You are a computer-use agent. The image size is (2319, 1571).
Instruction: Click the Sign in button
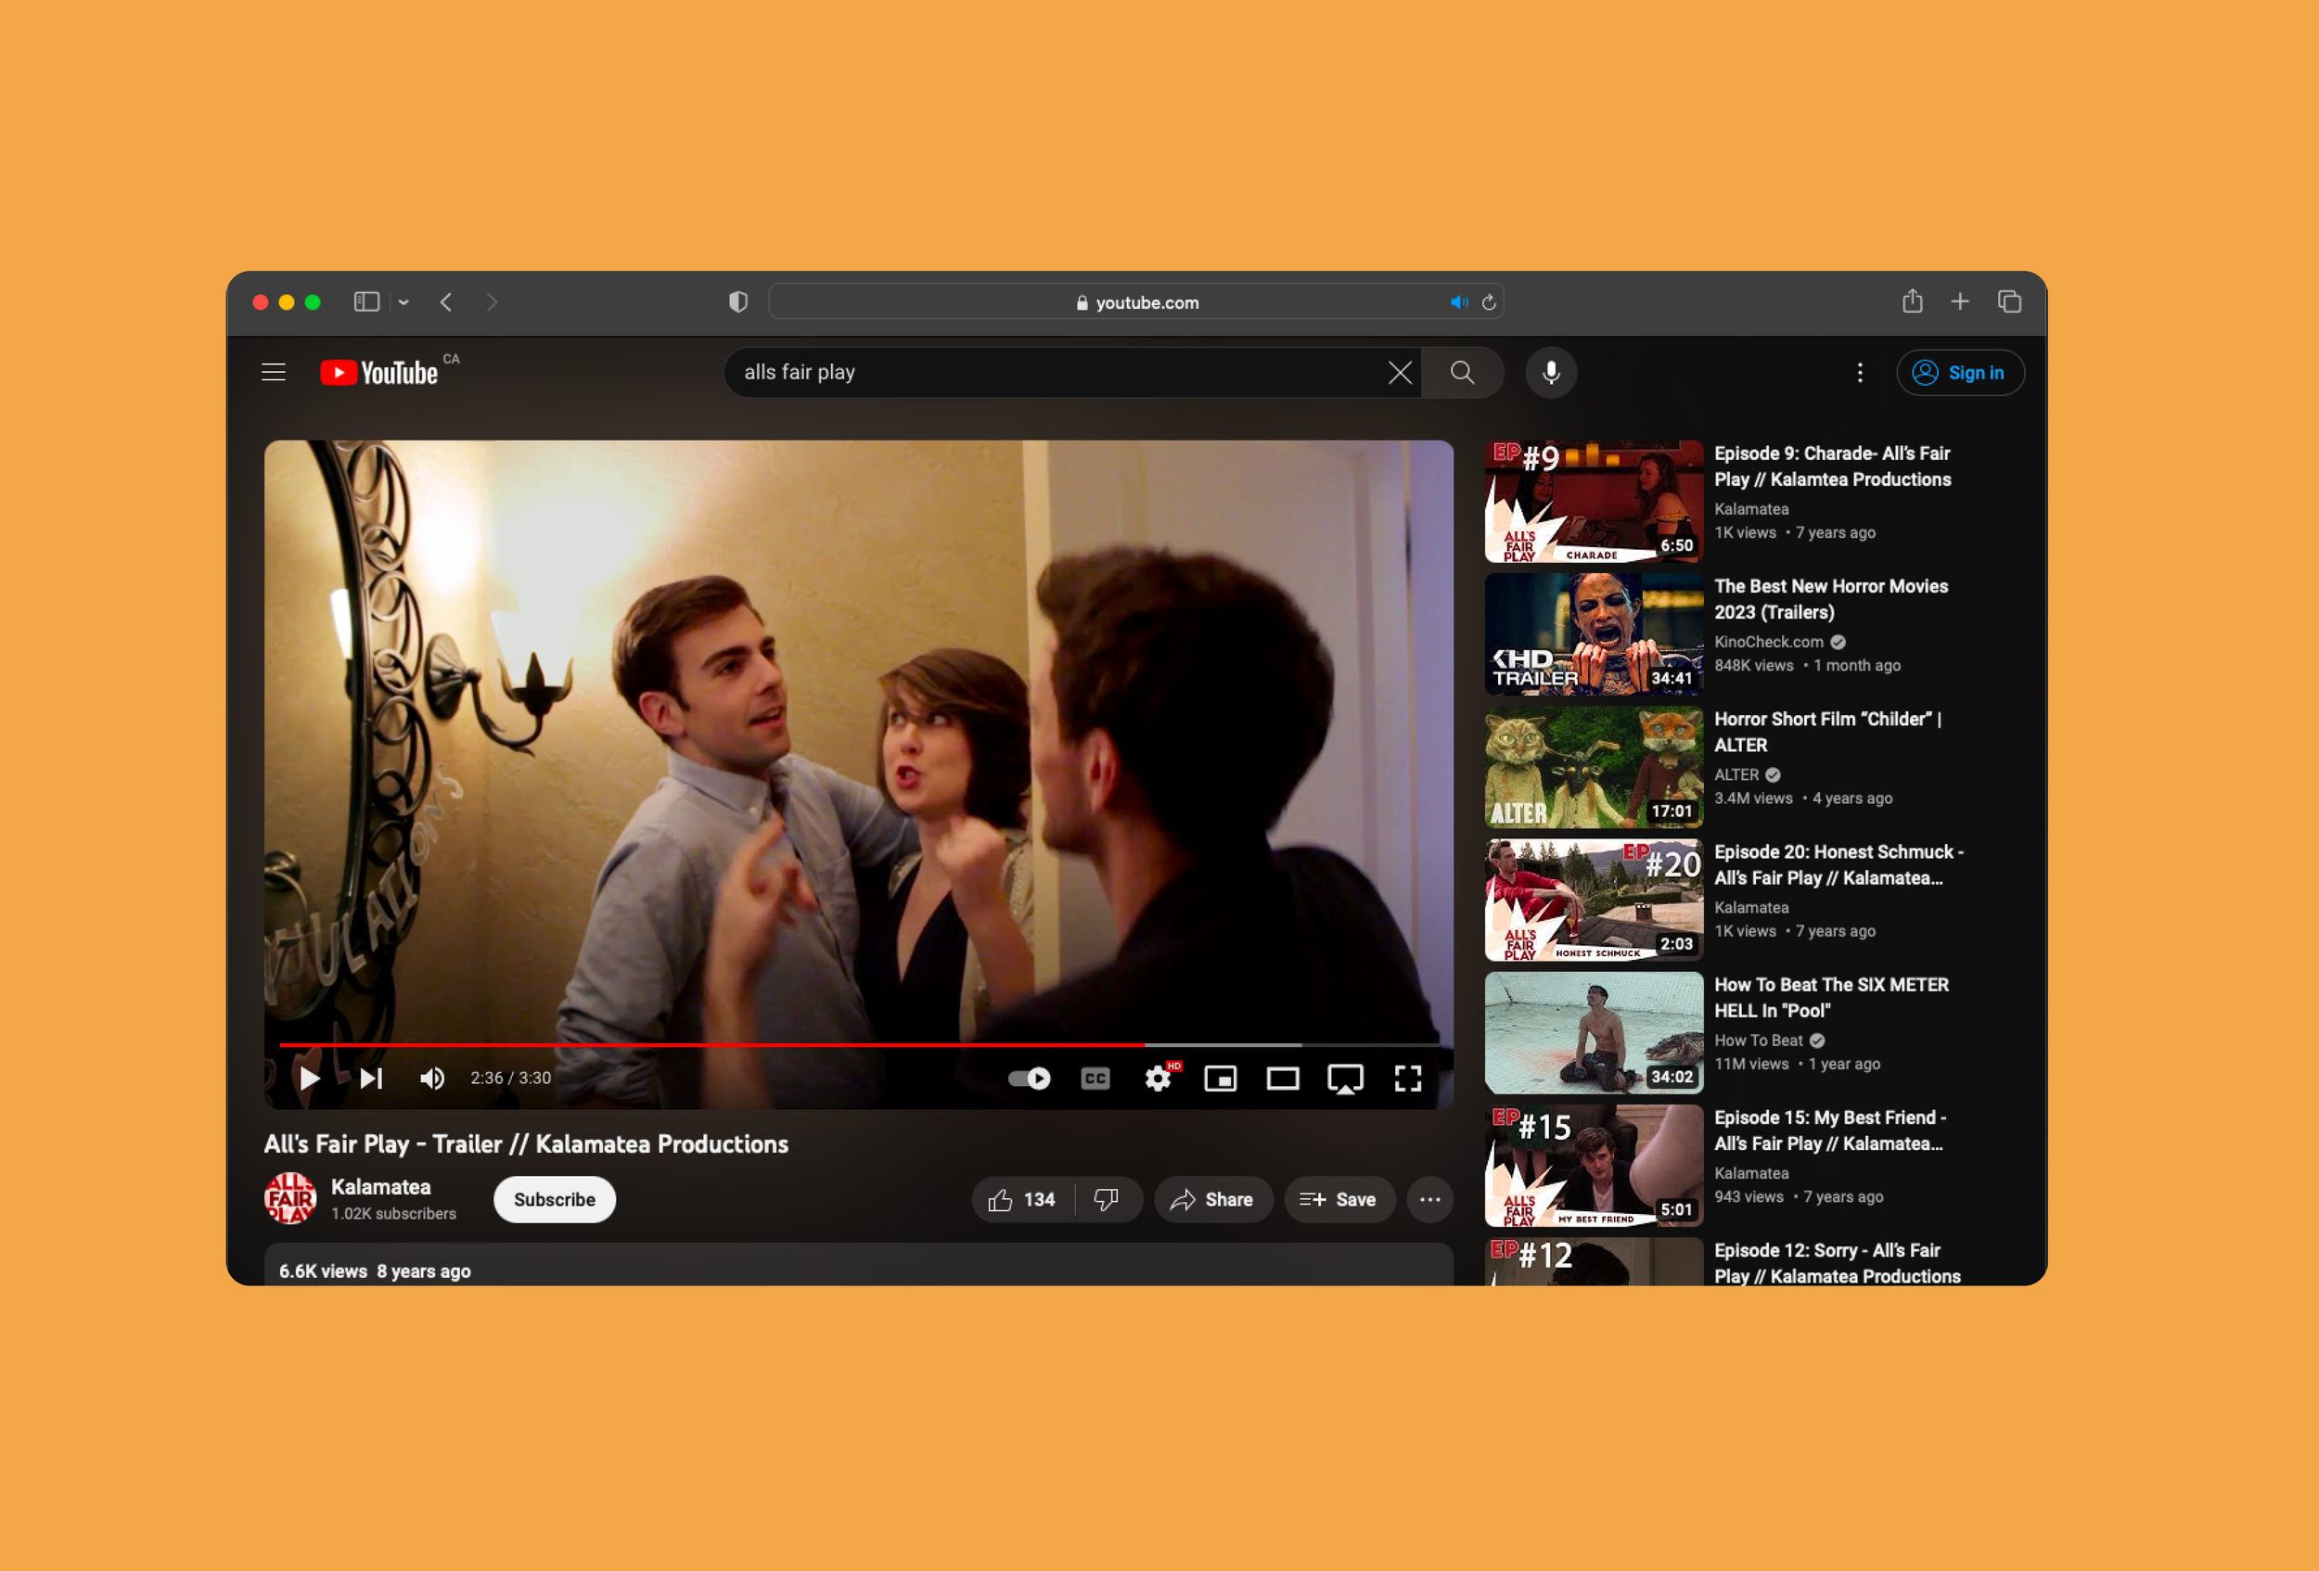pos(1959,372)
